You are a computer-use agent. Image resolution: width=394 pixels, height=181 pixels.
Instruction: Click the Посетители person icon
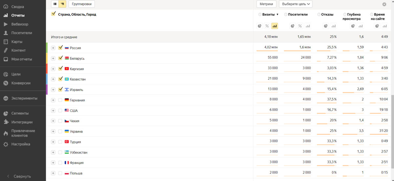pos(6,33)
